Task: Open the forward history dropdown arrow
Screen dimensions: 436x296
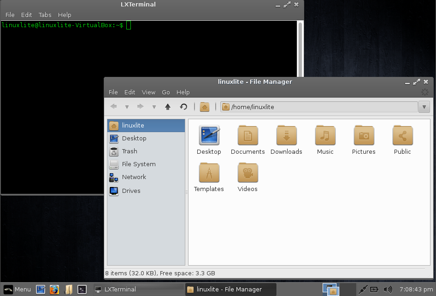Action: [154, 107]
